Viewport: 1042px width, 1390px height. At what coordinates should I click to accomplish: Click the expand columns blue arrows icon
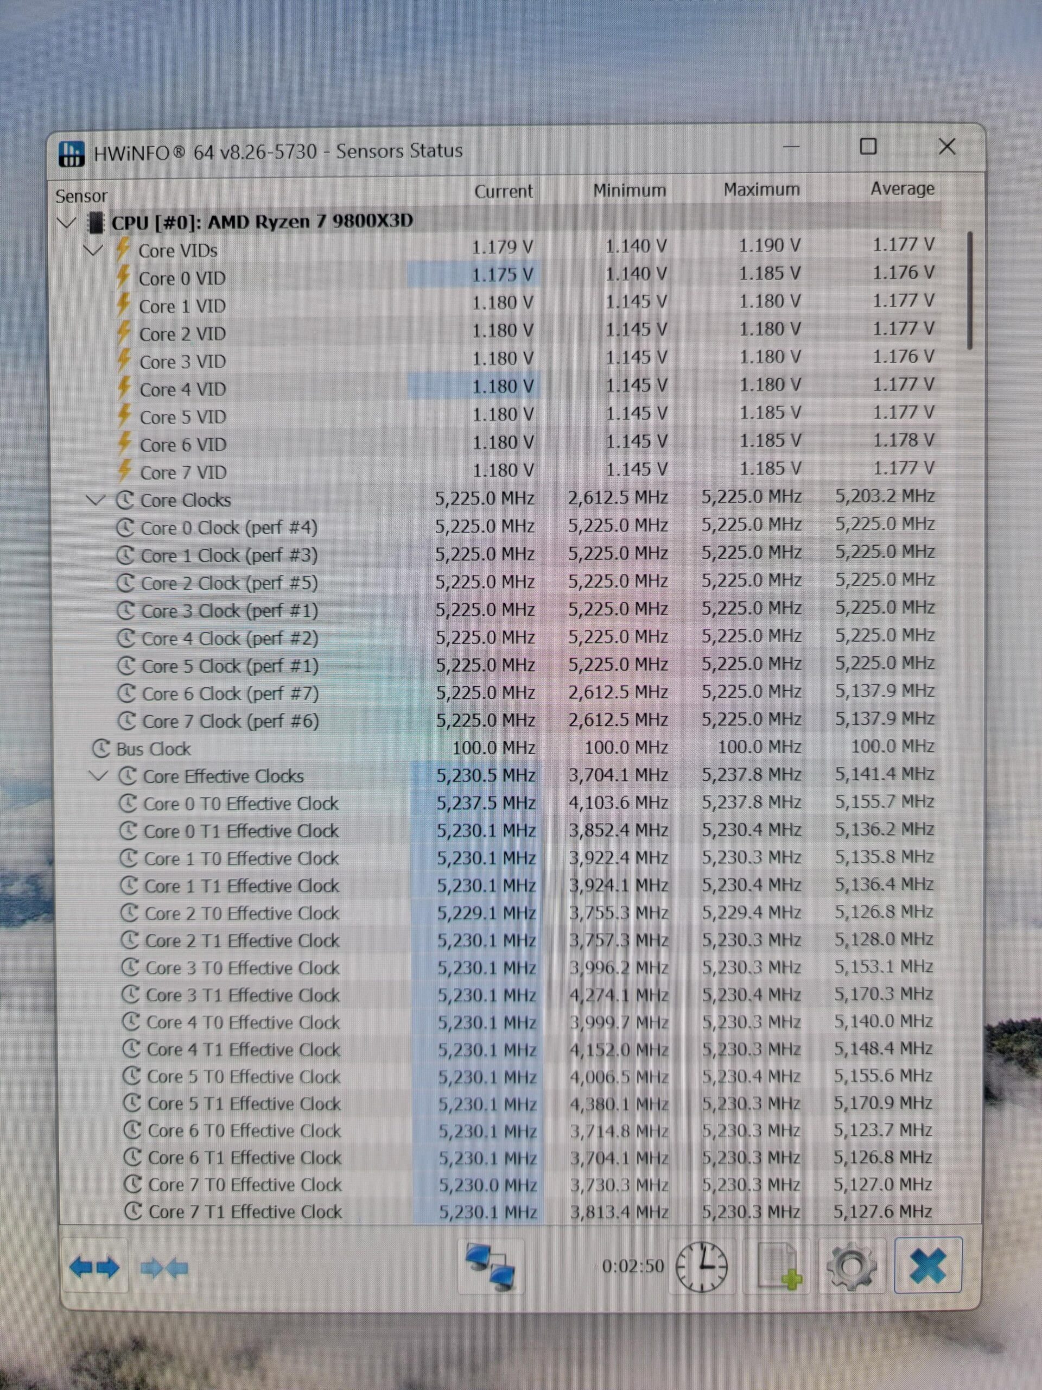[x=94, y=1267]
